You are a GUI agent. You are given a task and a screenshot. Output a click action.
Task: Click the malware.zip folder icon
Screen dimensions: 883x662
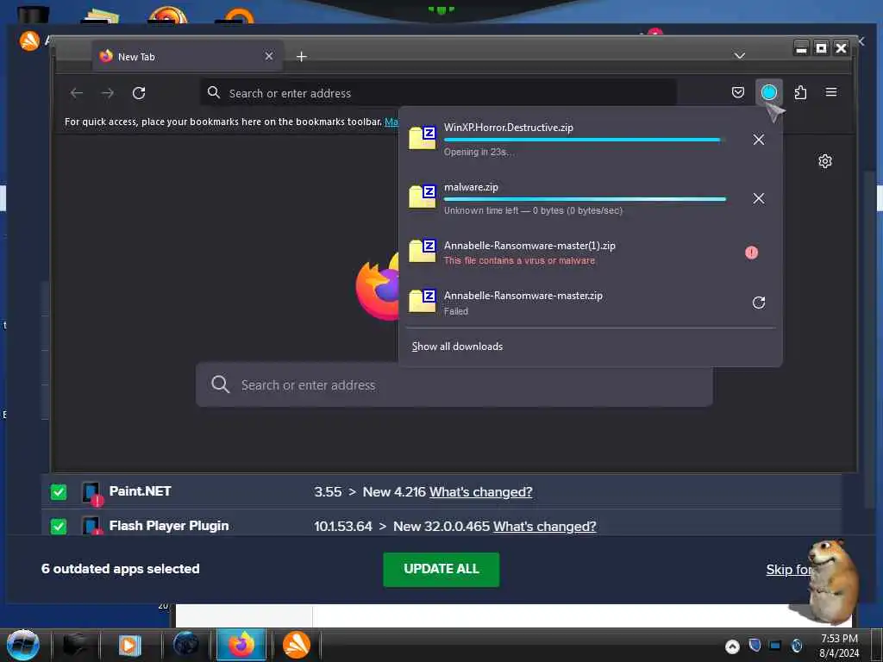pos(423,197)
